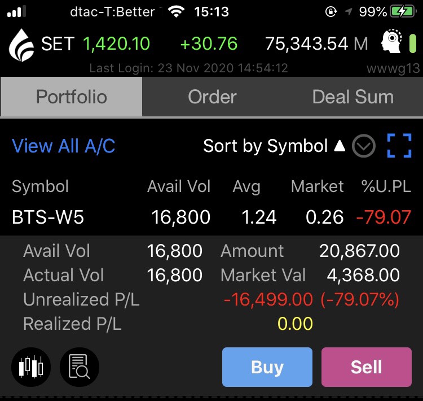
Task: Tap the blue Buy button
Action: pyautogui.click(x=267, y=367)
